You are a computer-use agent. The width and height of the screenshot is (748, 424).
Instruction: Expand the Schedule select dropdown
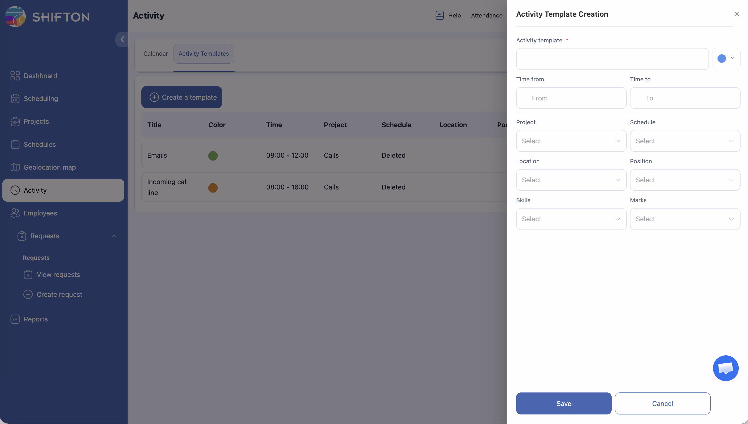[x=685, y=141]
